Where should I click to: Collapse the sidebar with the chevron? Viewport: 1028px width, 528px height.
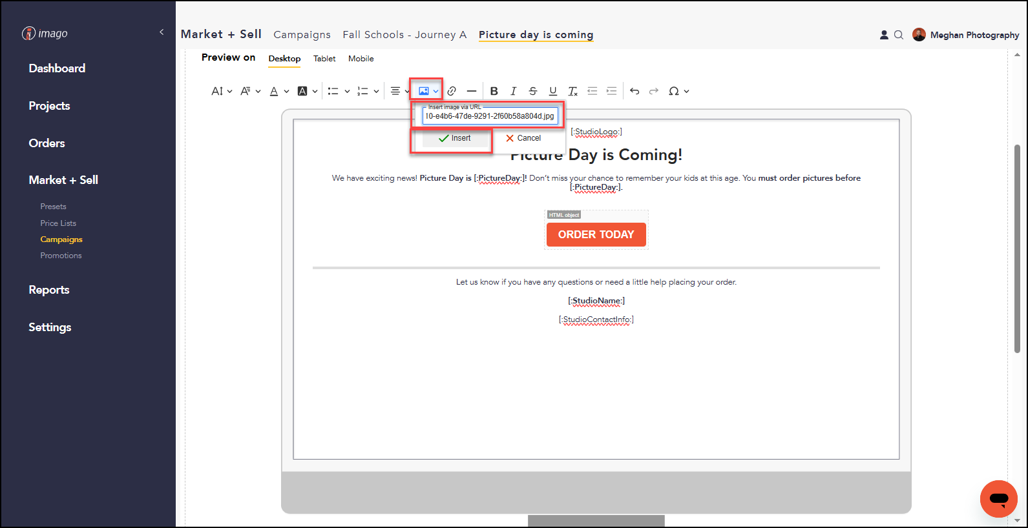pyautogui.click(x=162, y=32)
